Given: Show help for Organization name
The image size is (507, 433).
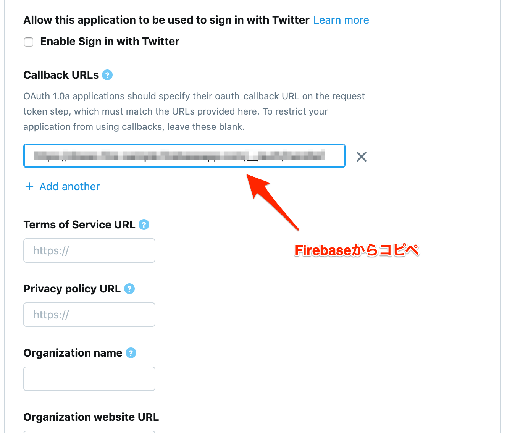Looking at the screenshot, I should (131, 353).
